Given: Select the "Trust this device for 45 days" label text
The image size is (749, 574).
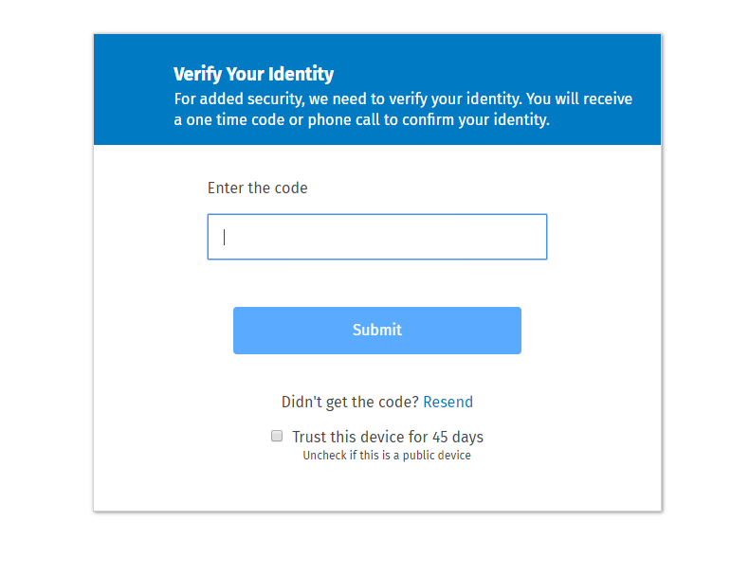Looking at the screenshot, I should (388, 437).
